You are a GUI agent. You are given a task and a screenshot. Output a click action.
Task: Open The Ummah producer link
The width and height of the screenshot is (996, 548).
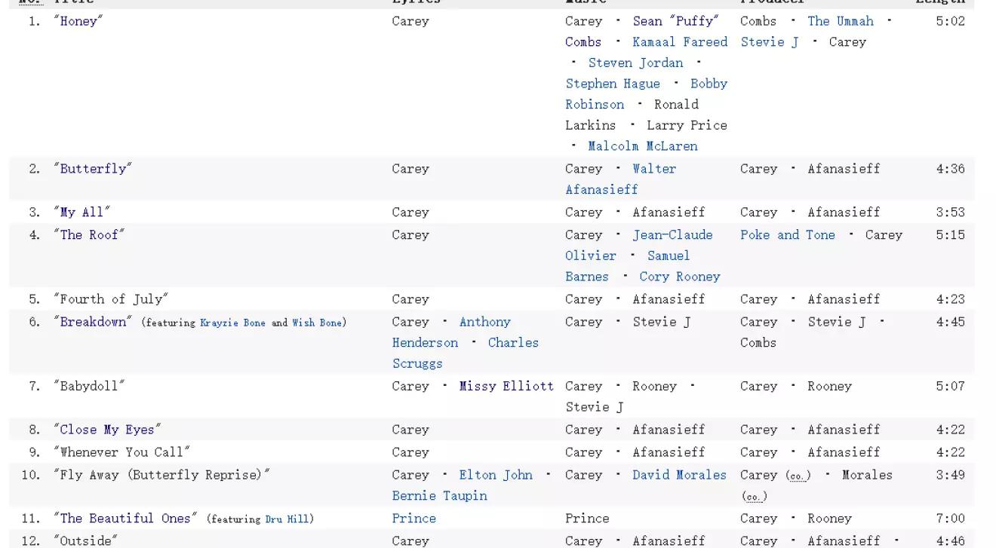(841, 21)
